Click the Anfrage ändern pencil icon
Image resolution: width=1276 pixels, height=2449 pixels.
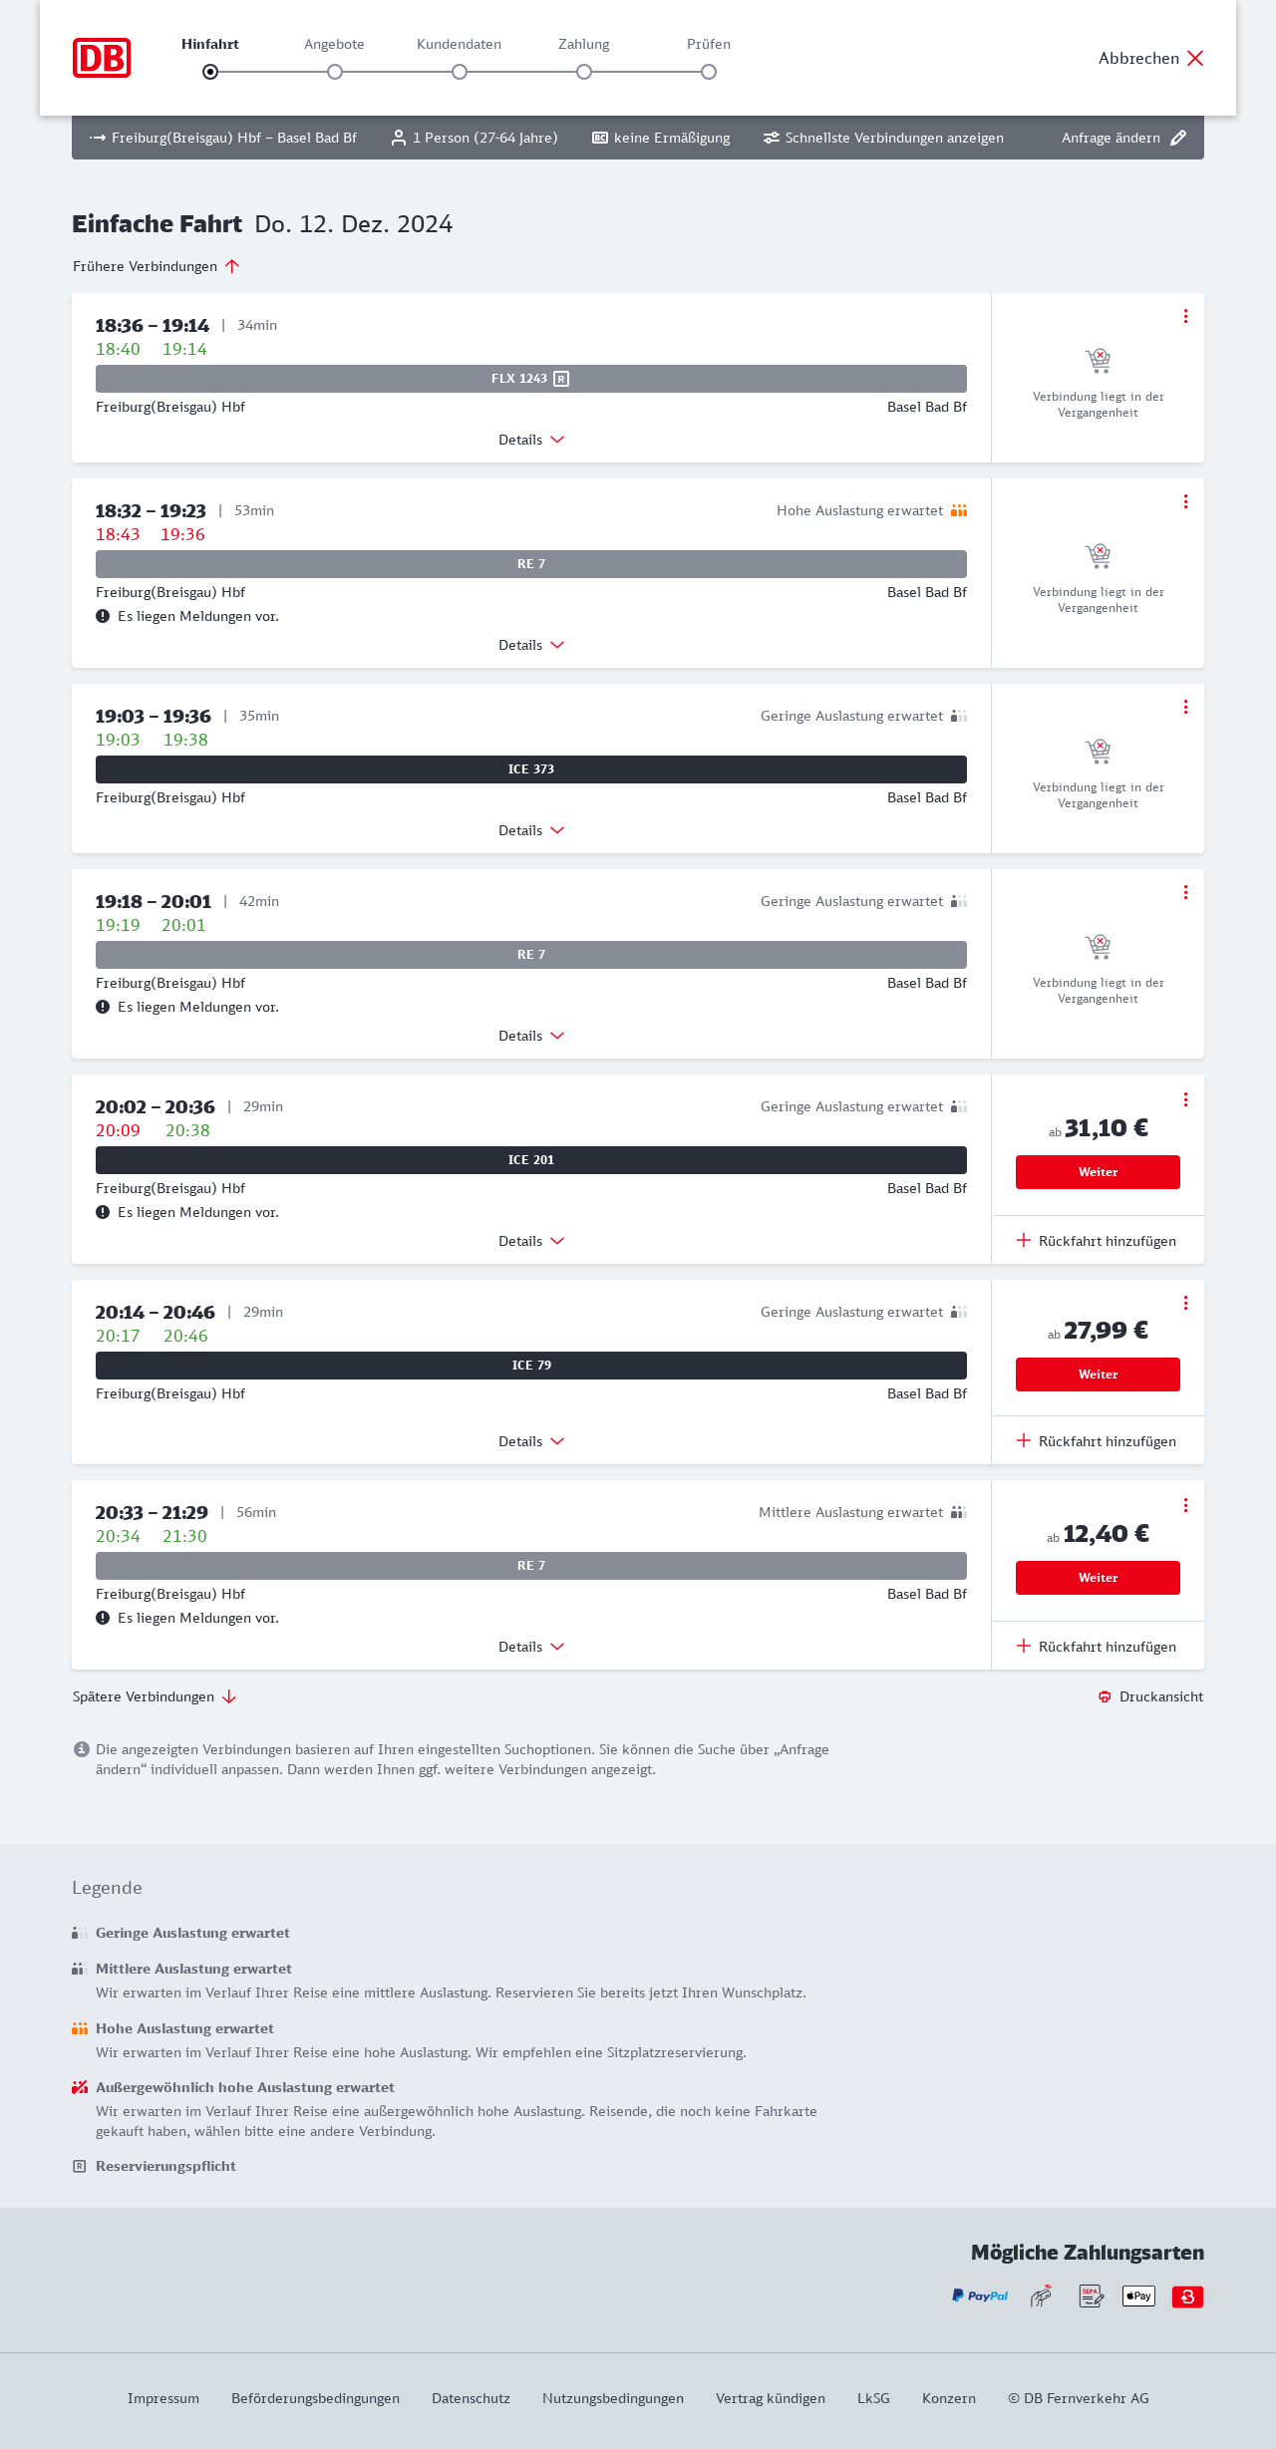point(1178,138)
